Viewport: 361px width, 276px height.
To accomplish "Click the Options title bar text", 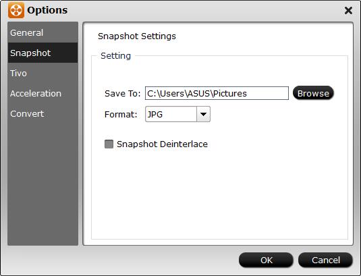I will click(x=47, y=10).
